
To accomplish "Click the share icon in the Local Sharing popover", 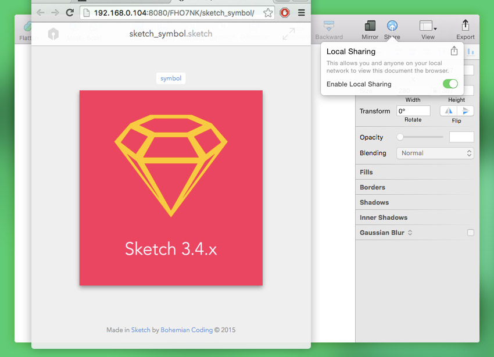I will [454, 51].
